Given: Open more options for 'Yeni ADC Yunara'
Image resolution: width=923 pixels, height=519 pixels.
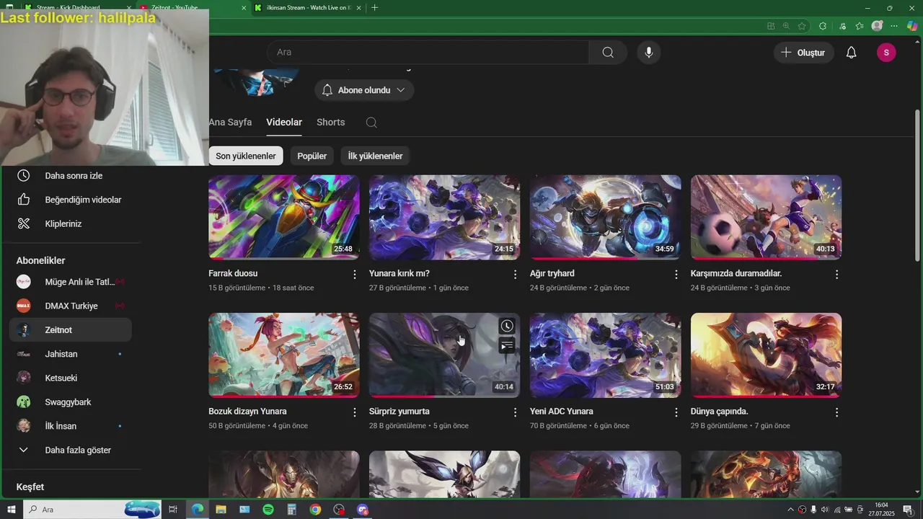Looking at the screenshot, I should (676, 412).
